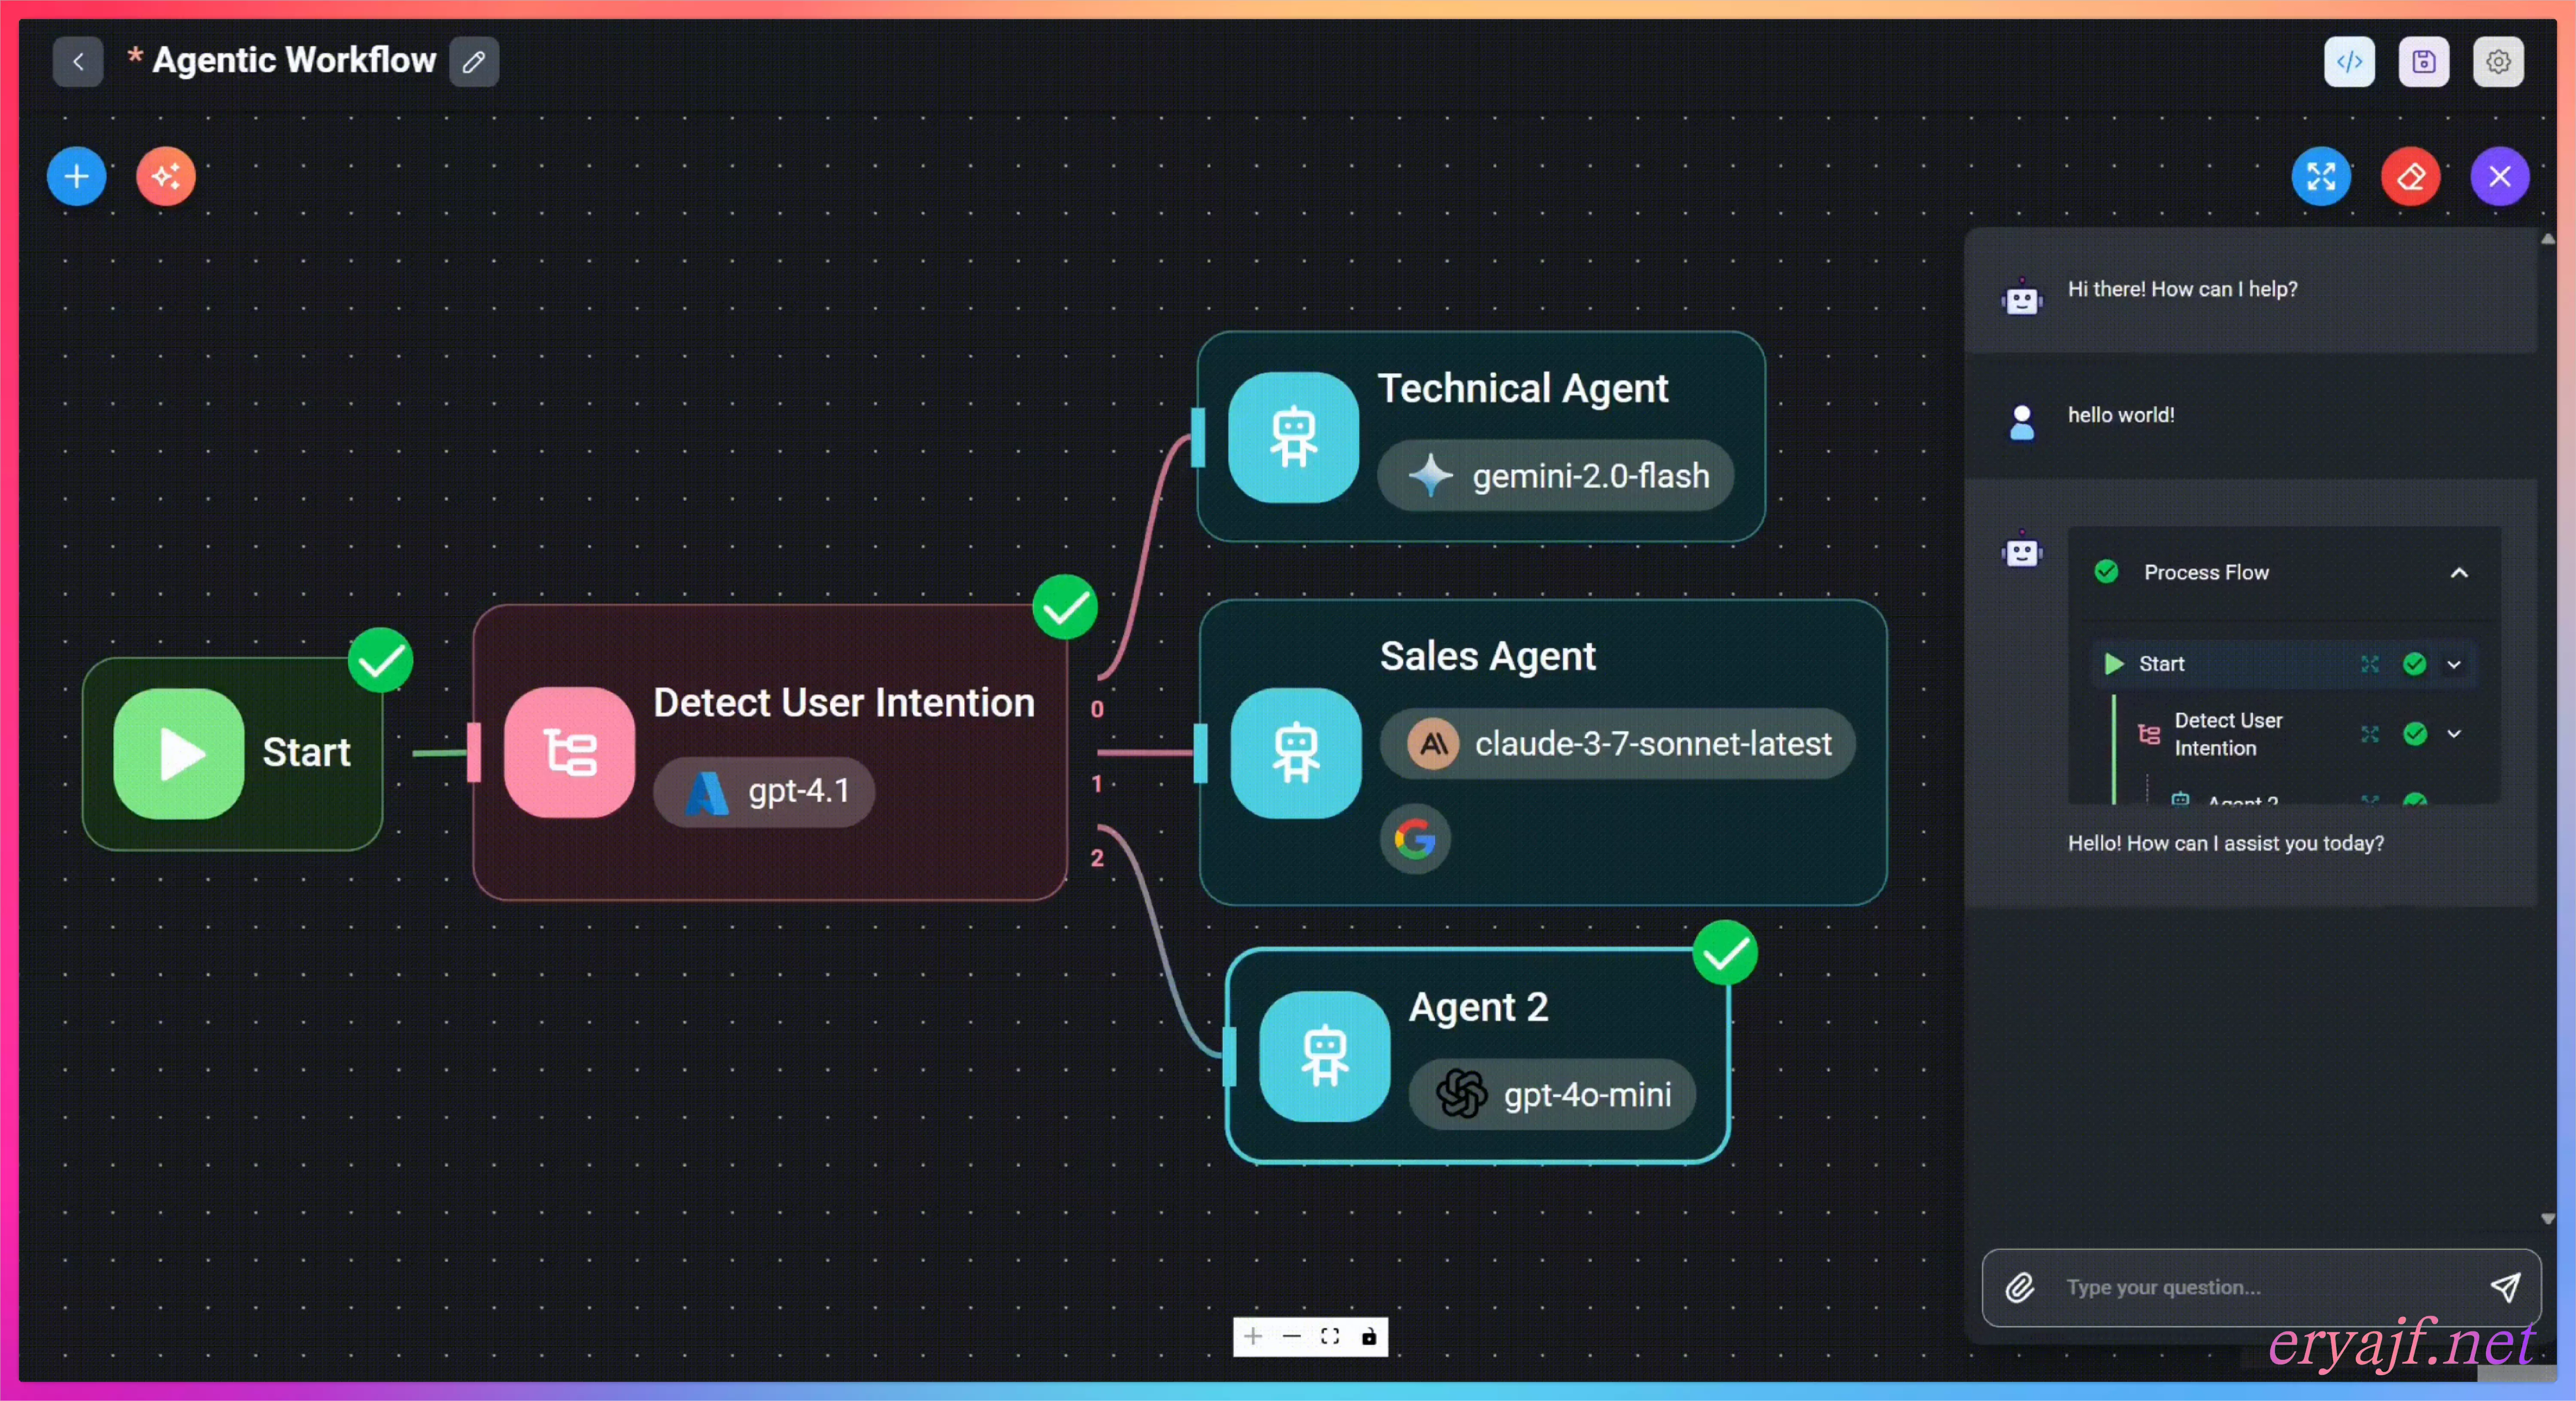Expand Detect User Intention step chevron
Screen dimensions: 2576x1401
[x=2454, y=734]
